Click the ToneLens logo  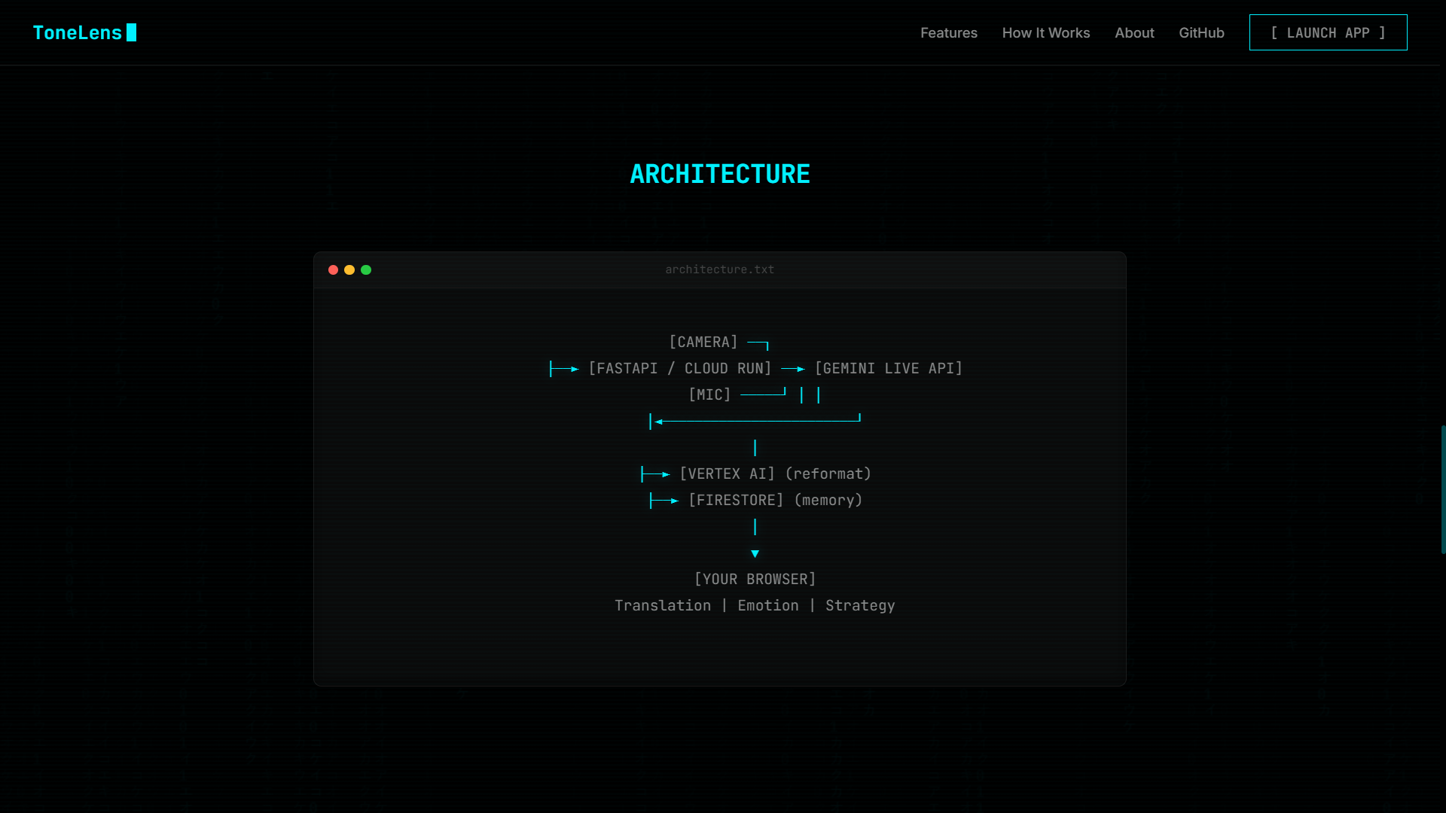(x=77, y=32)
